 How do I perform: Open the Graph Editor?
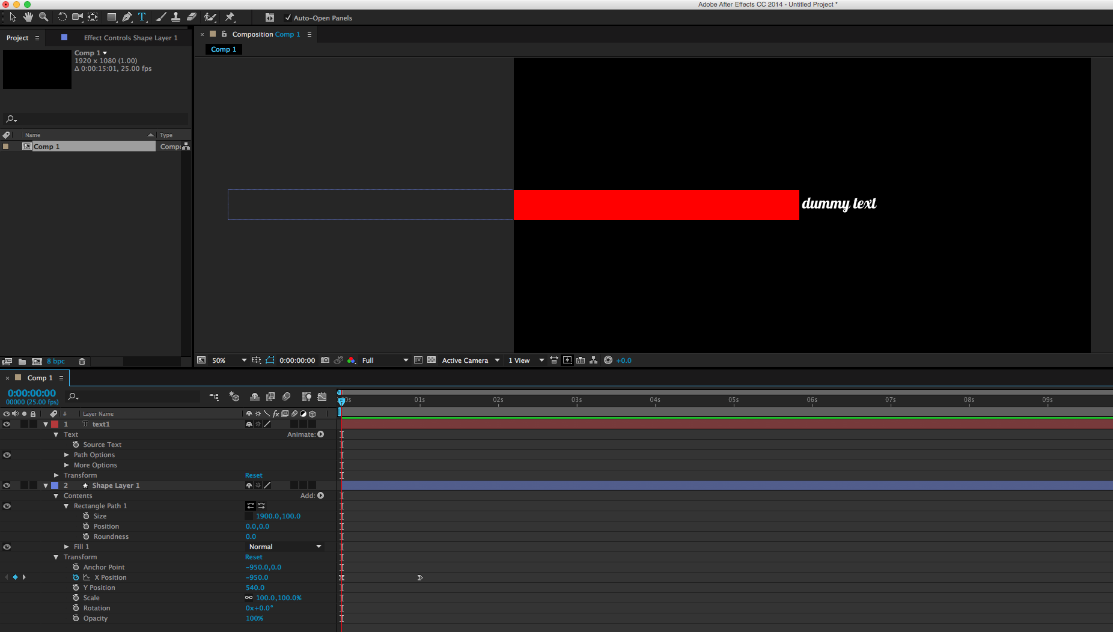pos(322,397)
